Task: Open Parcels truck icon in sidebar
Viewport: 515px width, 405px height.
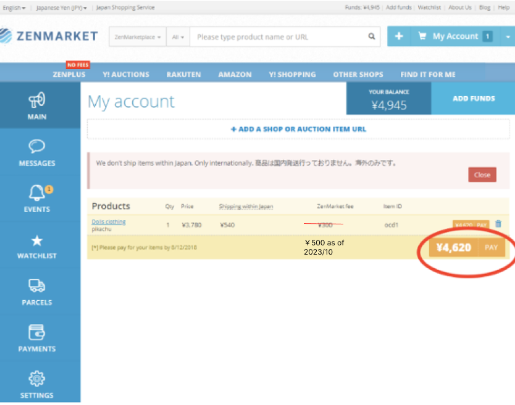Action: tap(37, 285)
